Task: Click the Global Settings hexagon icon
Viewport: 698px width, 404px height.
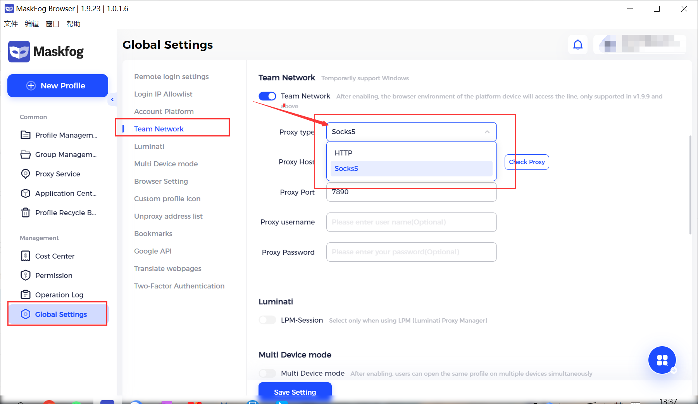Action: click(26, 314)
